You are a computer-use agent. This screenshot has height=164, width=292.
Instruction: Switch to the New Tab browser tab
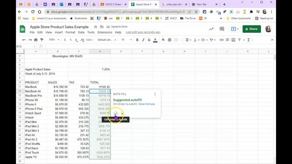[x=204, y=4]
